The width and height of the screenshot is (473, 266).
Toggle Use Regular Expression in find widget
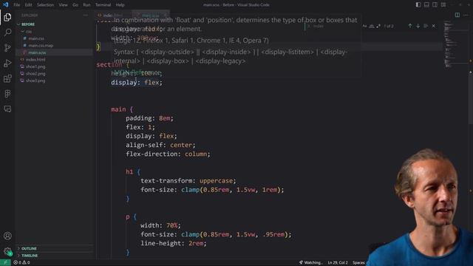pyautogui.click(x=378, y=27)
